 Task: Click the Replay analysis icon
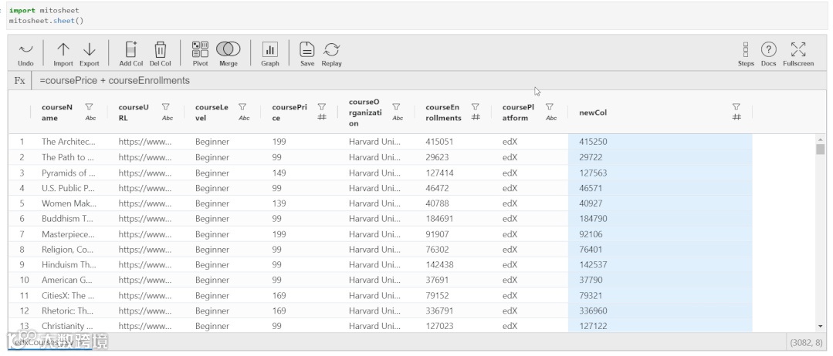tap(331, 49)
